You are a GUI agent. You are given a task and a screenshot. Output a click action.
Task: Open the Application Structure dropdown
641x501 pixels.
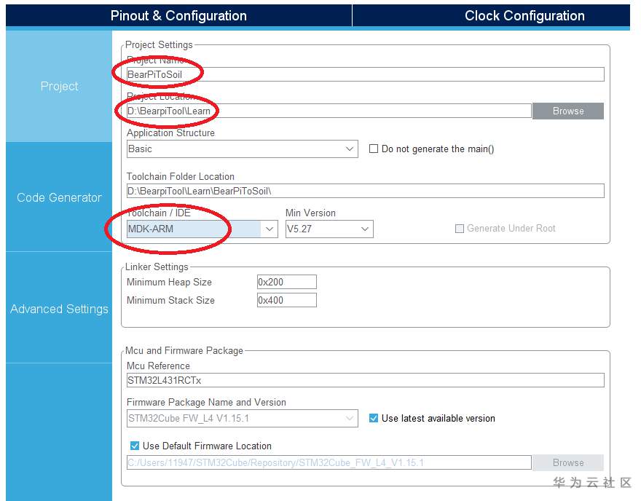click(x=242, y=149)
